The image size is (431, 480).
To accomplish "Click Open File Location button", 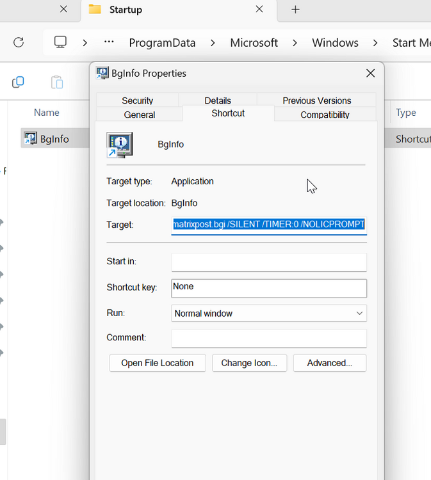I will [x=158, y=363].
